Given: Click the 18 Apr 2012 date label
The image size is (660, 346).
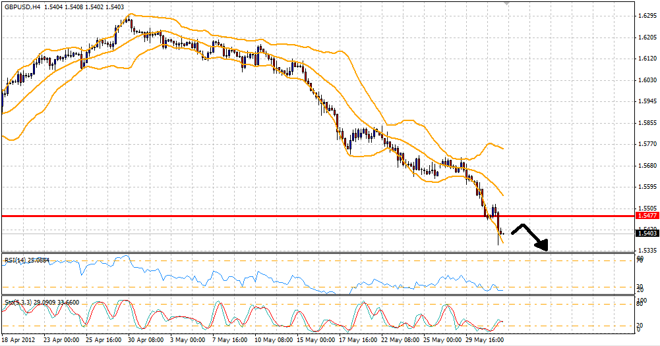Looking at the screenshot, I should (18, 339).
